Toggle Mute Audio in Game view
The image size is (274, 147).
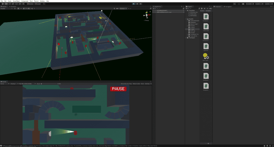coord(137,84)
